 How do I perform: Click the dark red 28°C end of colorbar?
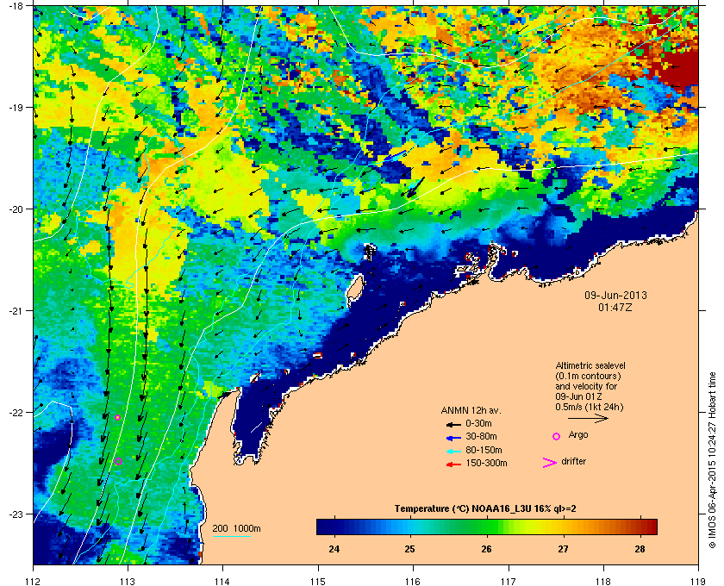649,527
